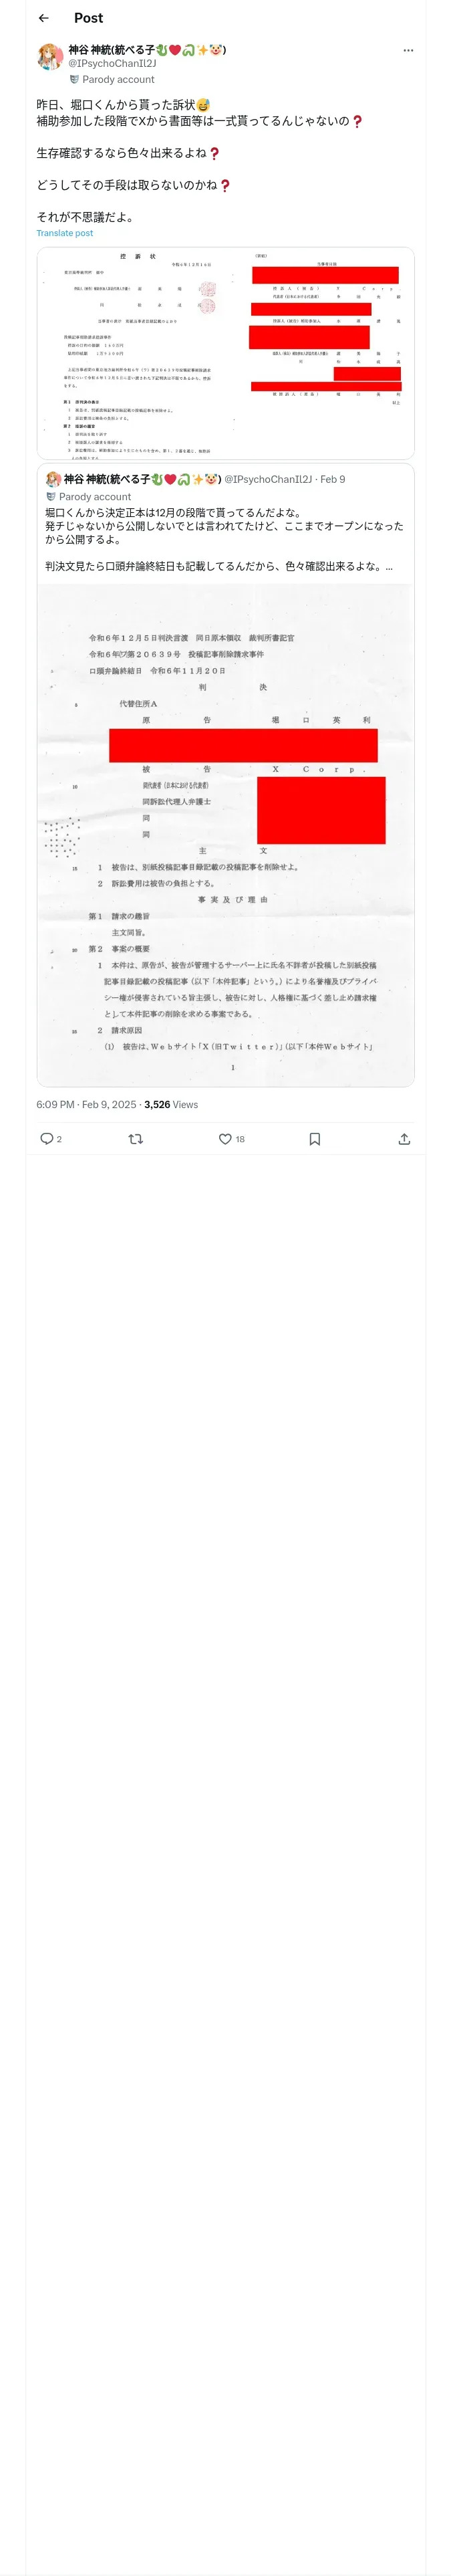Click the avatar in the quoted post
Viewport: 451px width, 2576px height.
(53, 479)
